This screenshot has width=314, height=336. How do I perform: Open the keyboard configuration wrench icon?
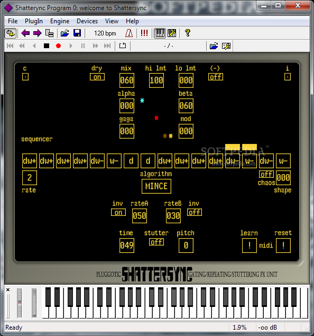click(172, 33)
